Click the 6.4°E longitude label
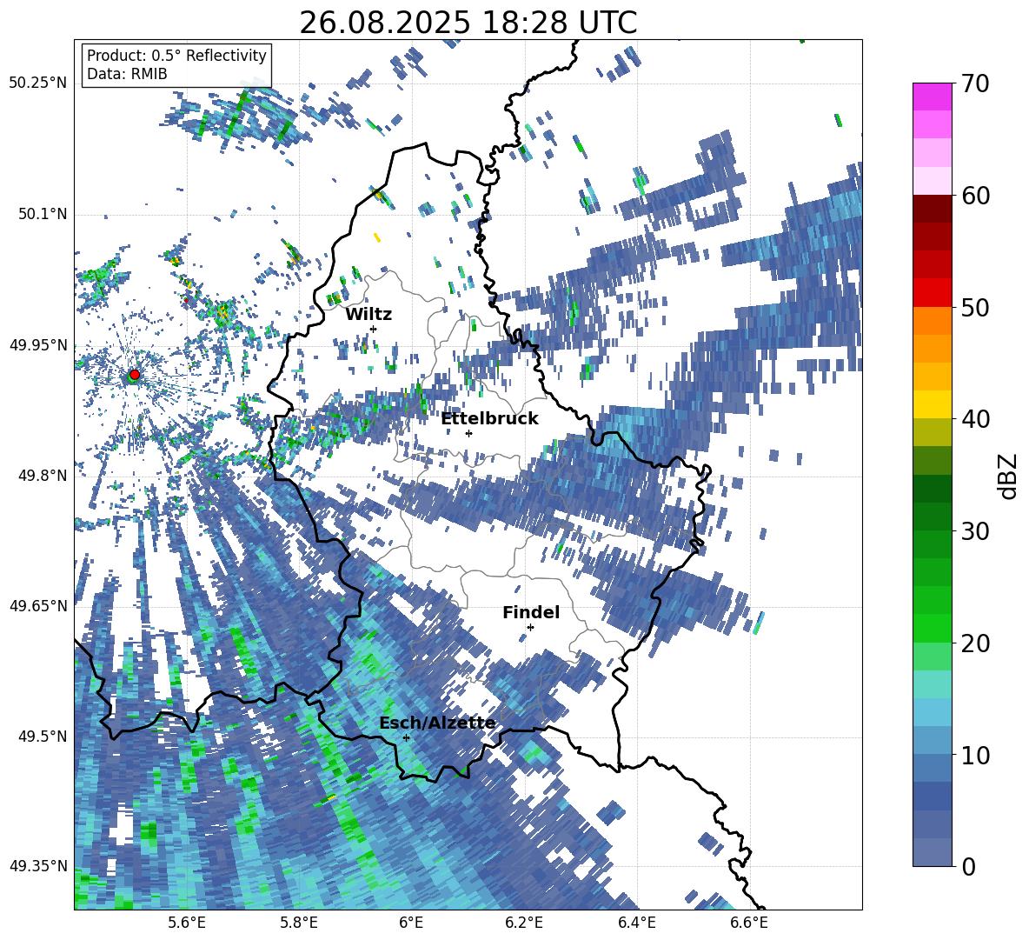1029x940 pixels. pos(636,923)
